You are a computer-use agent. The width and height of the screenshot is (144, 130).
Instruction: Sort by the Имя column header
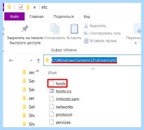coord(52,73)
